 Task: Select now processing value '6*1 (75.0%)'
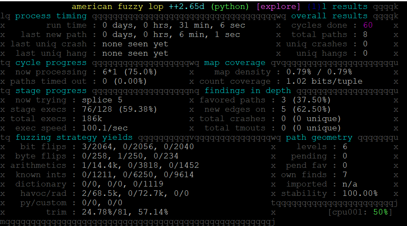click(x=130, y=72)
